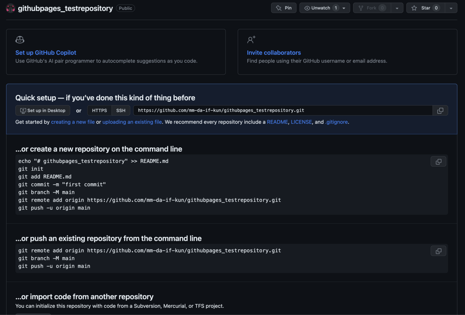Click the repository owner avatar icon
The image size is (465, 315).
click(10, 8)
